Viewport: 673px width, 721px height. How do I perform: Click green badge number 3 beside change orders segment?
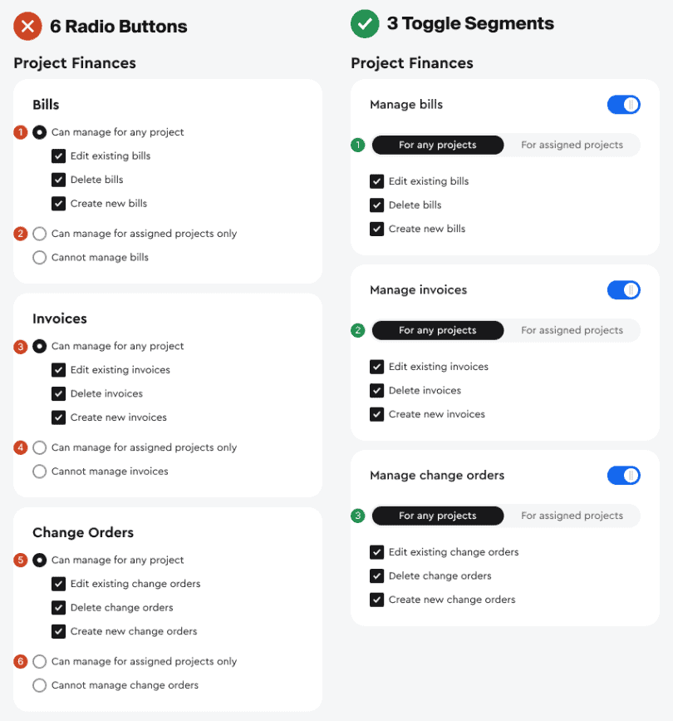pos(358,516)
